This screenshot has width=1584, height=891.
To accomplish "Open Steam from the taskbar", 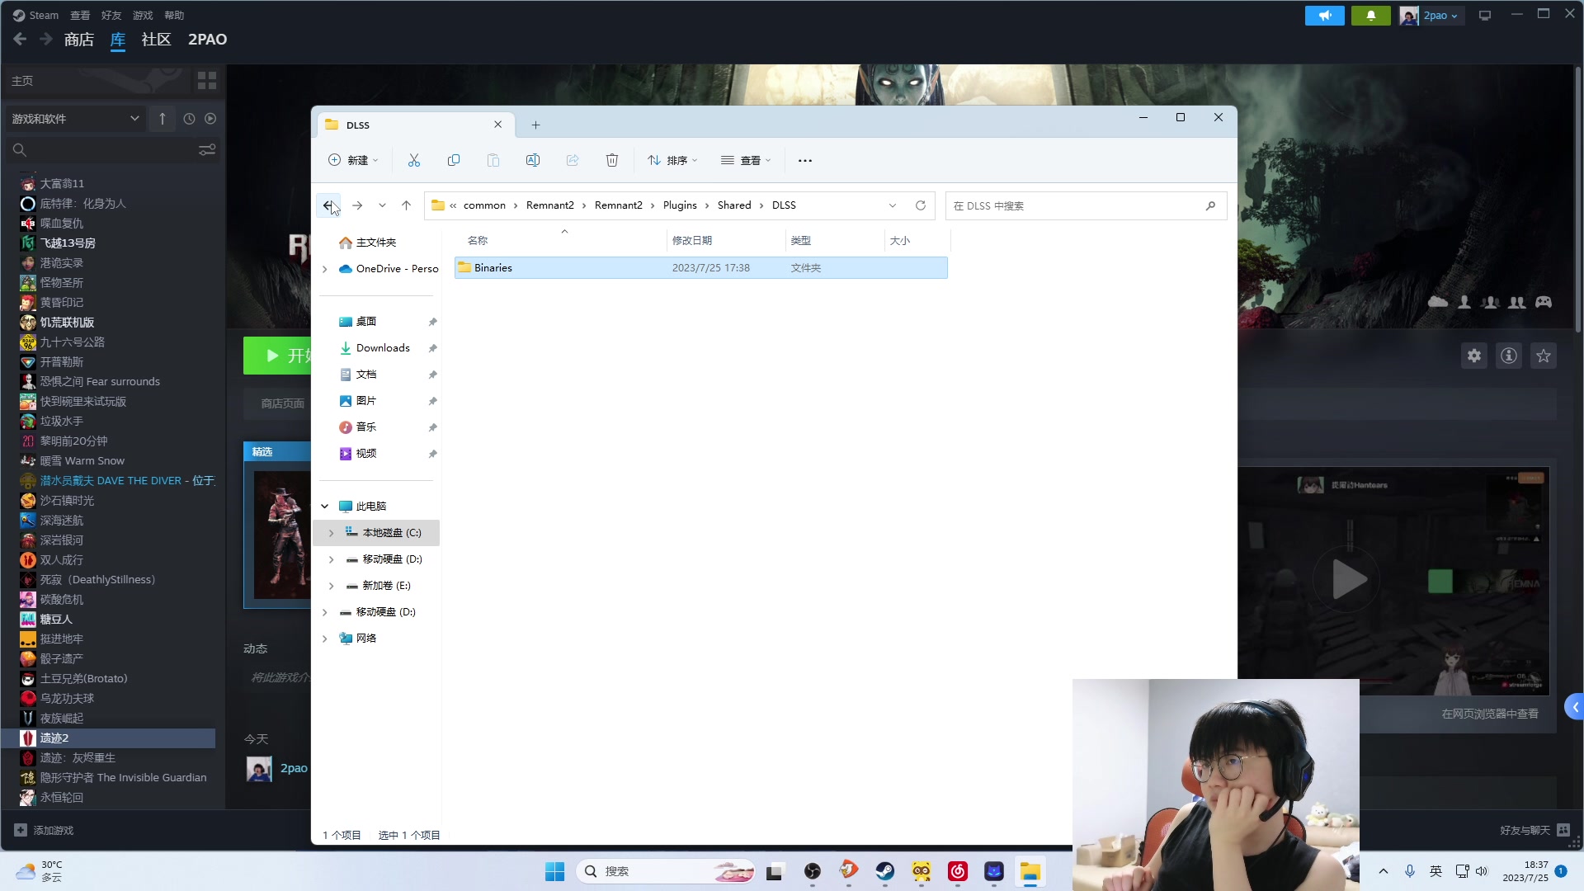I will coord(885,871).
